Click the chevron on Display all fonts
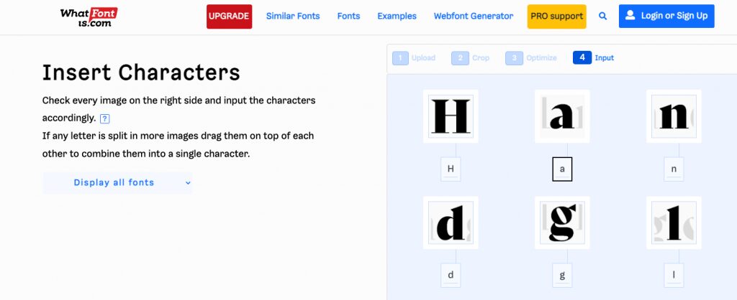The width and height of the screenshot is (737, 300). click(188, 183)
